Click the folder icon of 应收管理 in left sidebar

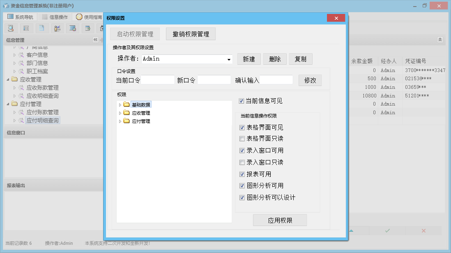(x=15, y=79)
